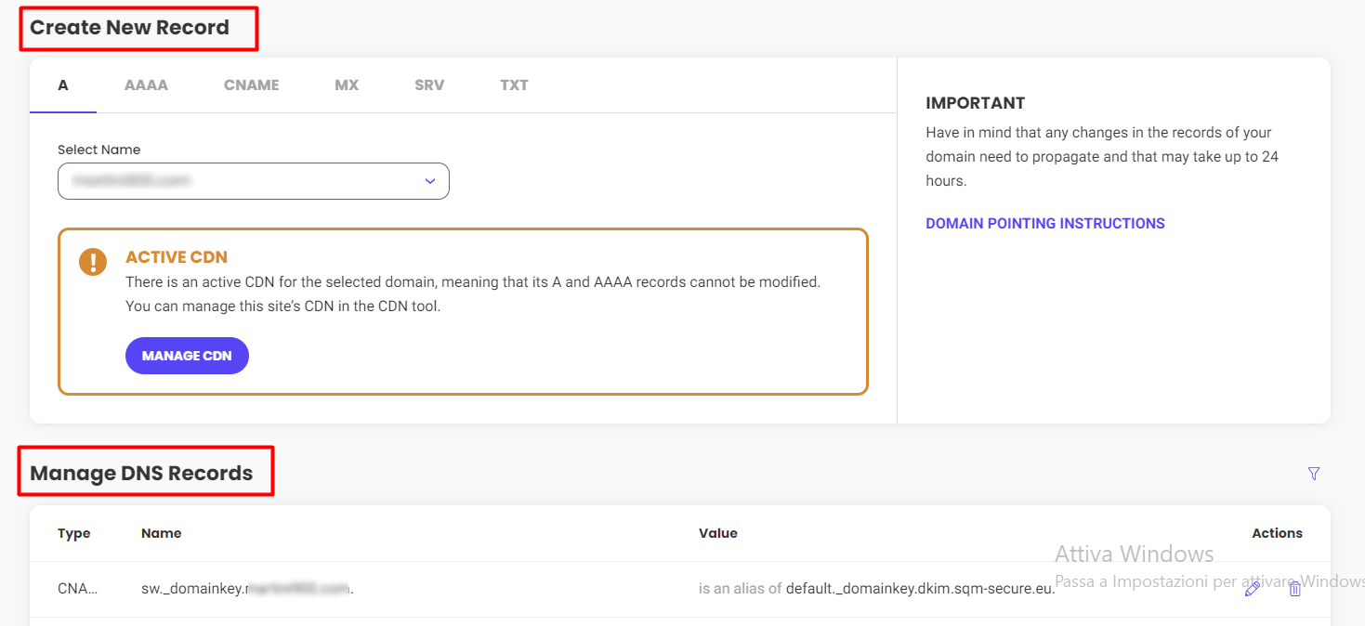Switch to the AAAA record tab
Viewport: 1365px width, 626px height.
pos(146,85)
